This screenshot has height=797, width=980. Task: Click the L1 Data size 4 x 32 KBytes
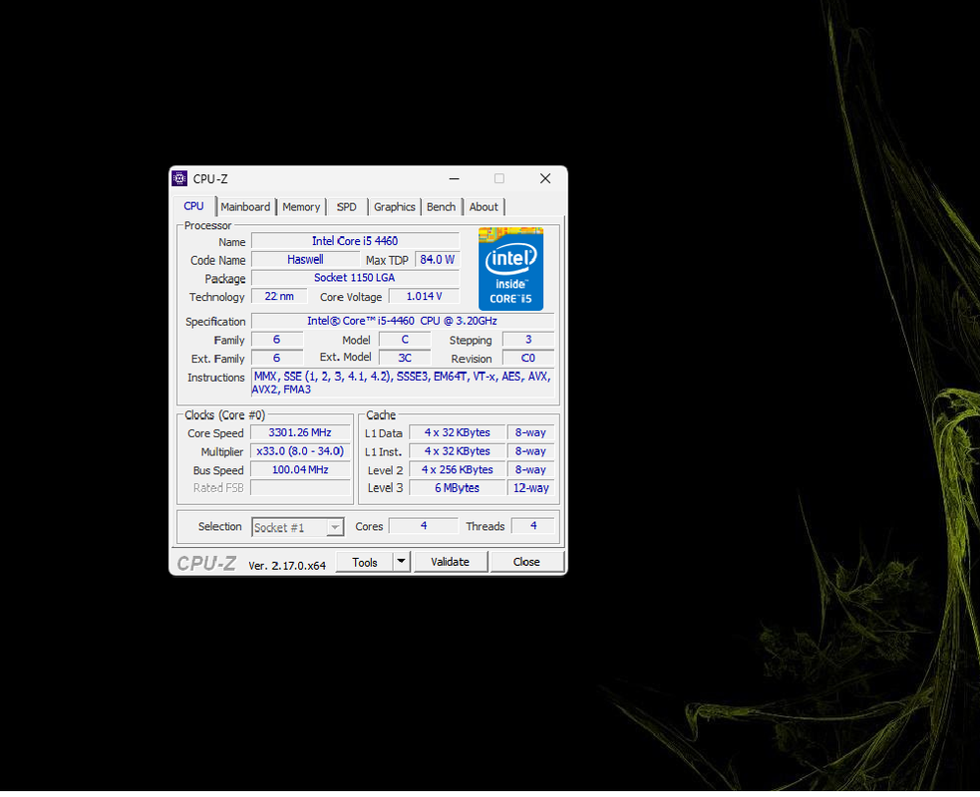tap(457, 432)
